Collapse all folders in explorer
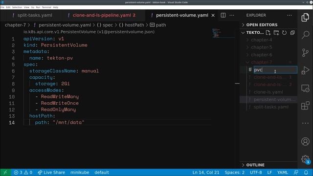Viewport: 313px width, 176px height. [292, 33]
